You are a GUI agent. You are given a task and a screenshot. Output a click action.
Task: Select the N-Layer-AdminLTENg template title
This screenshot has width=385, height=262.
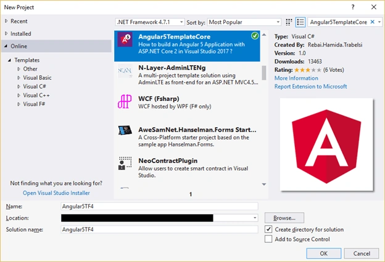click(172, 68)
